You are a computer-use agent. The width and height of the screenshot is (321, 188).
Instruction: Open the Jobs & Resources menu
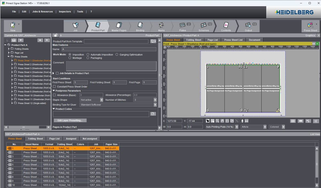click(43, 12)
